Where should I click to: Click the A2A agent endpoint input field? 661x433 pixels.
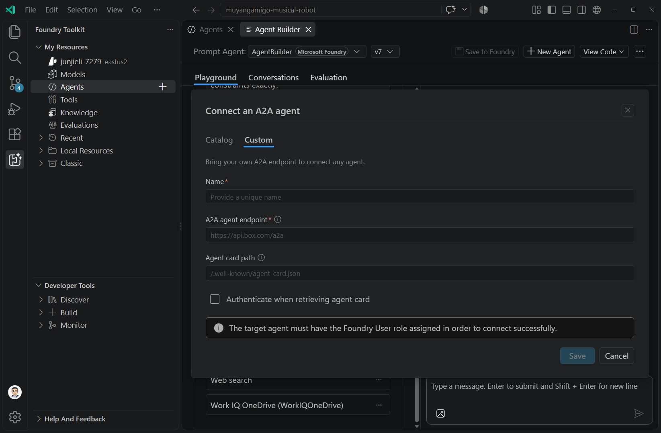[x=420, y=235]
